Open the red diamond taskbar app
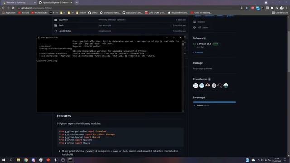This screenshot has width=290, height=163. coord(48,160)
